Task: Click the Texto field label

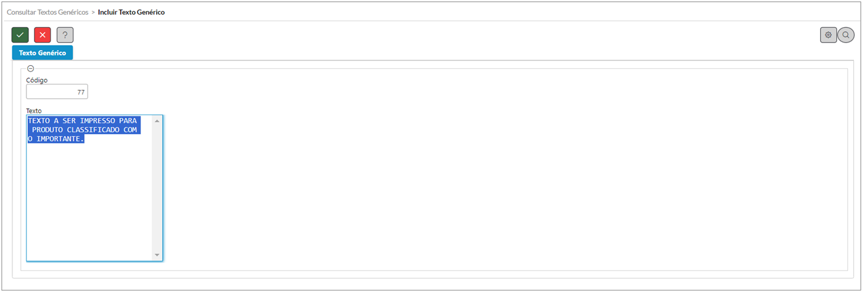Action: (34, 111)
